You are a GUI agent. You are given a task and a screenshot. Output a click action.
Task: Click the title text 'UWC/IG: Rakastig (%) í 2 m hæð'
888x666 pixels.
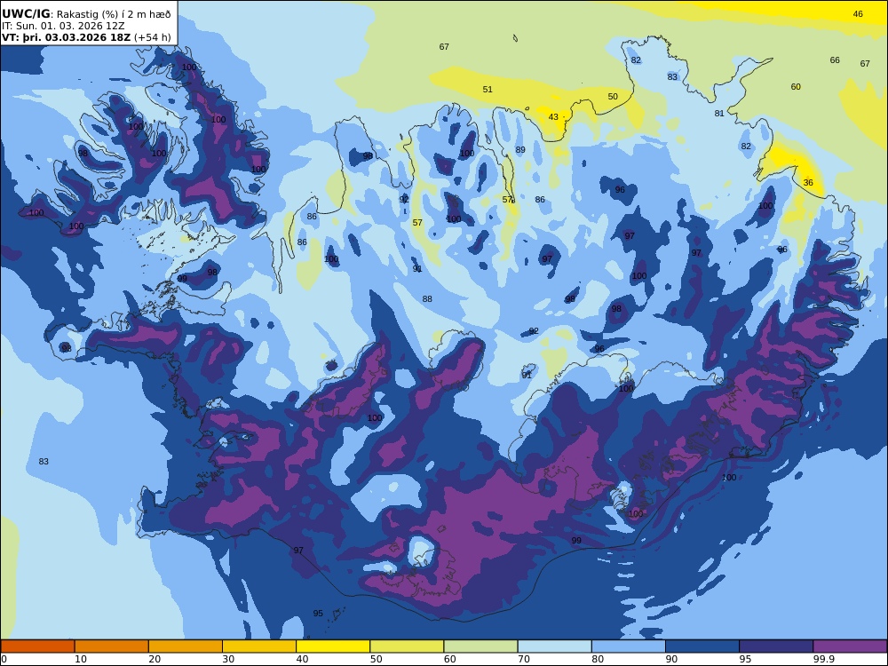(x=86, y=14)
